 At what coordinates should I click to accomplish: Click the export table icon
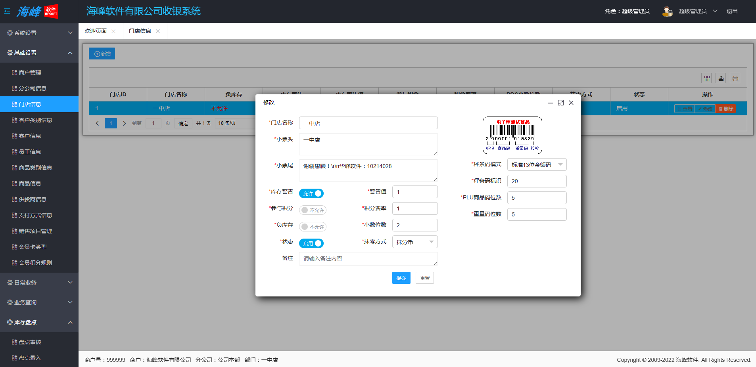click(721, 78)
